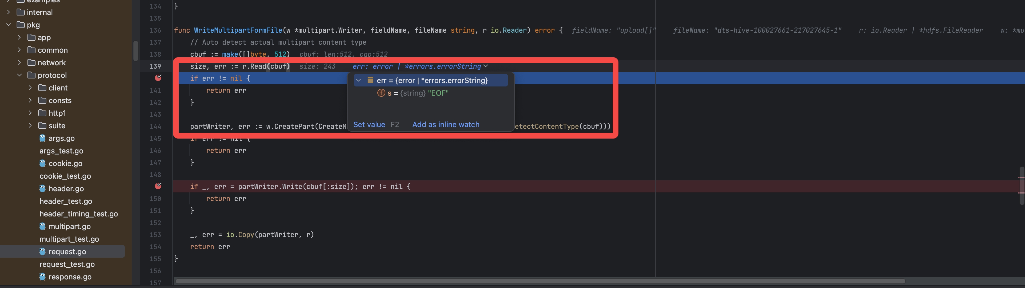Click line number 153 in the gutter
Image resolution: width=1025 pixels, height=288 pixels.
[x=155, y=235]
